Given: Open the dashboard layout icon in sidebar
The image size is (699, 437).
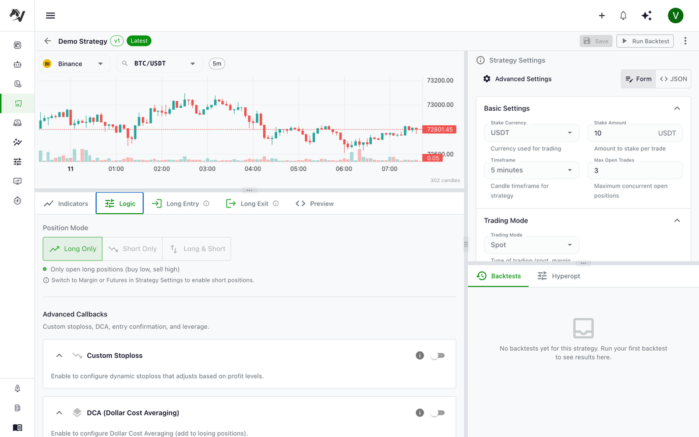Looking at the screenshot, I should [x=17, y=45].
